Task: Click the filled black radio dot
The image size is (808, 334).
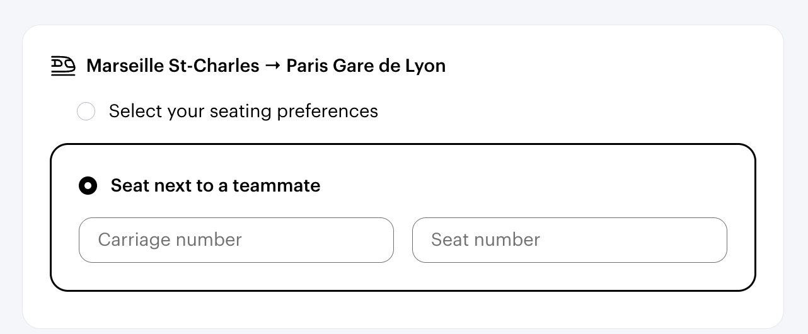Action: (x=88, y=186)
